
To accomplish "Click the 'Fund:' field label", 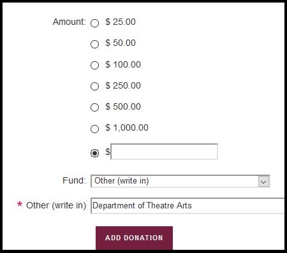I will (74, 180).
